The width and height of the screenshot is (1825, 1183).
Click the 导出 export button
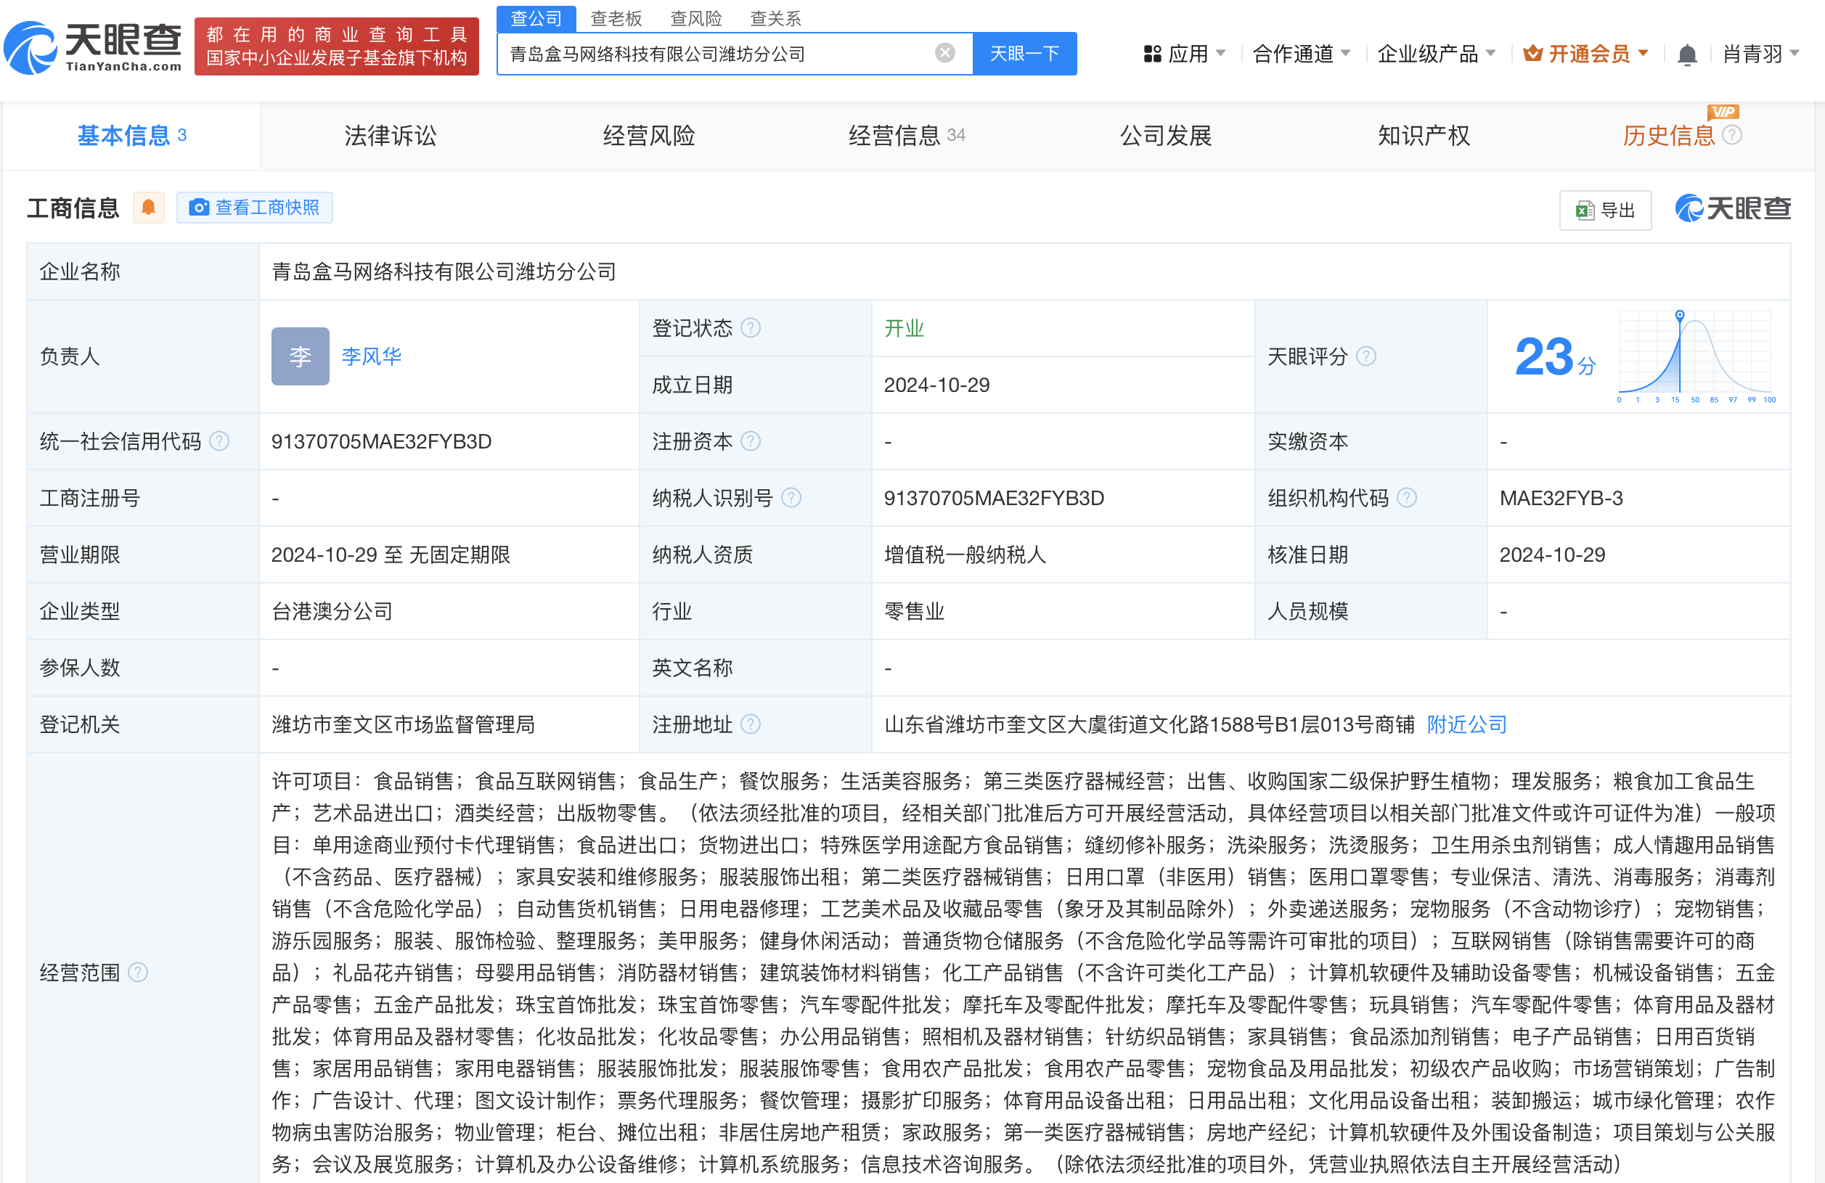click(1605, 209)
